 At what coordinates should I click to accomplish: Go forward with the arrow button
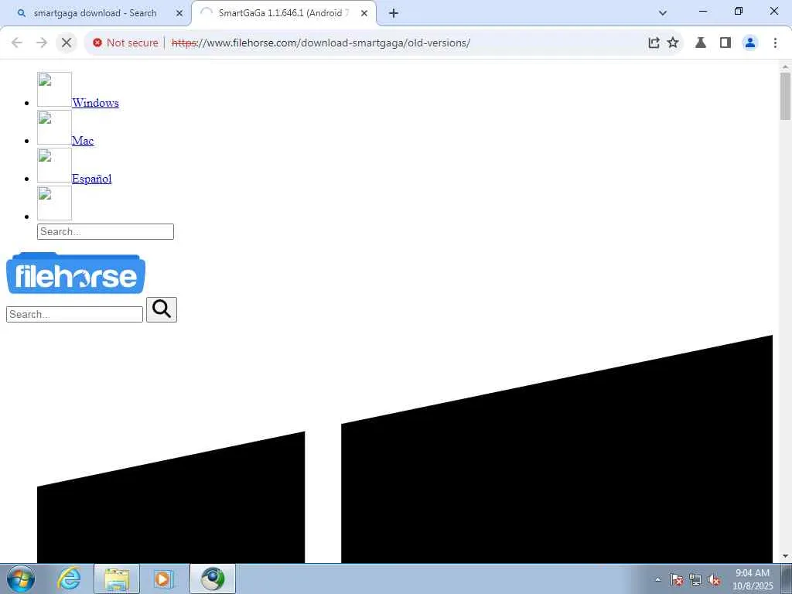tap(42, 43)
